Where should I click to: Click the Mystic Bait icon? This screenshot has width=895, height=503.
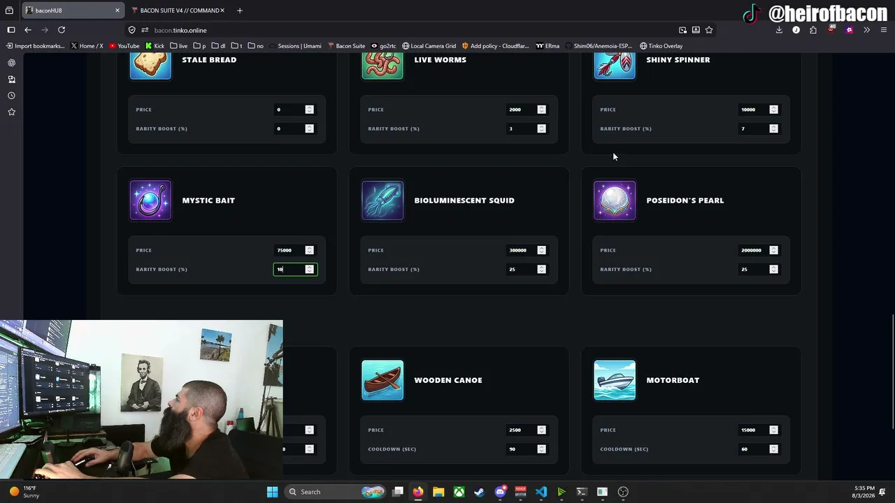pos(150,201)
